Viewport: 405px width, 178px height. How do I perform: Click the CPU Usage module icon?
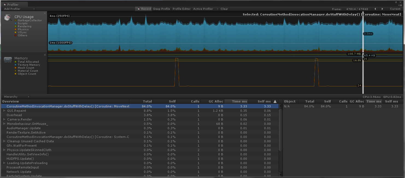(8, 17)
